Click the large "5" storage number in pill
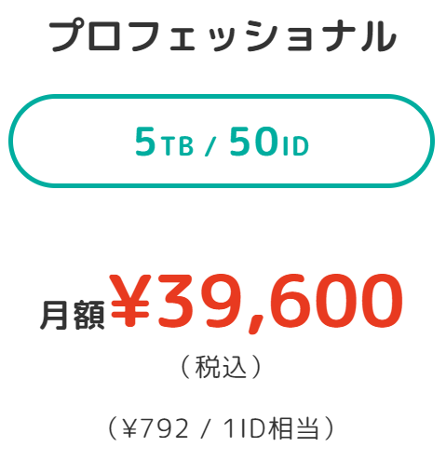The height and width of the screenshot is (474, 446). [x=145, y=142]
